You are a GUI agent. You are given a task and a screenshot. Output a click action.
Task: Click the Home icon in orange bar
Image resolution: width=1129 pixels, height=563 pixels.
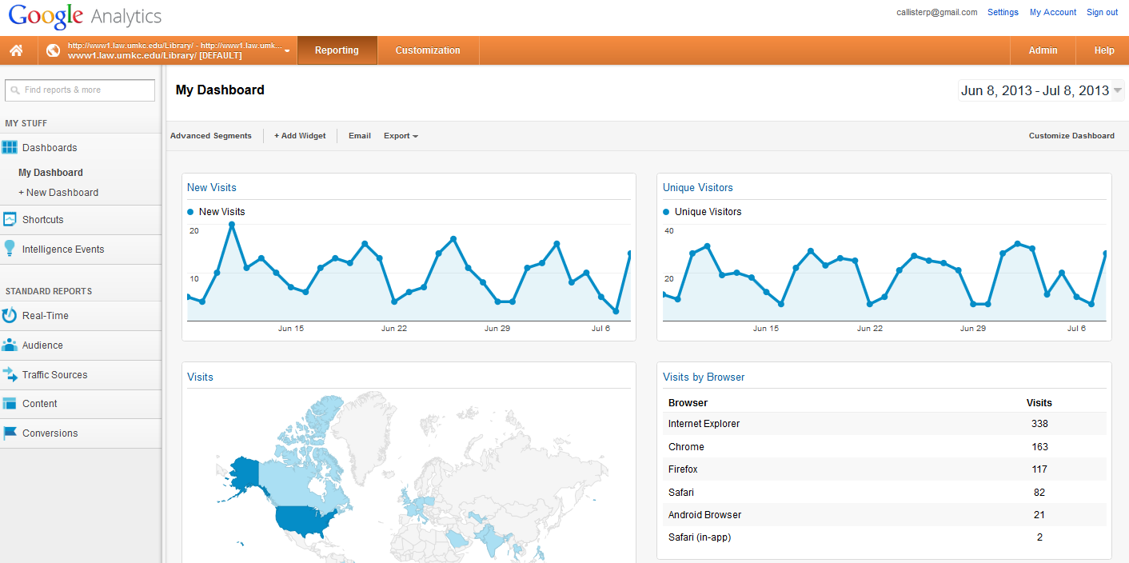tap(16, 50)
